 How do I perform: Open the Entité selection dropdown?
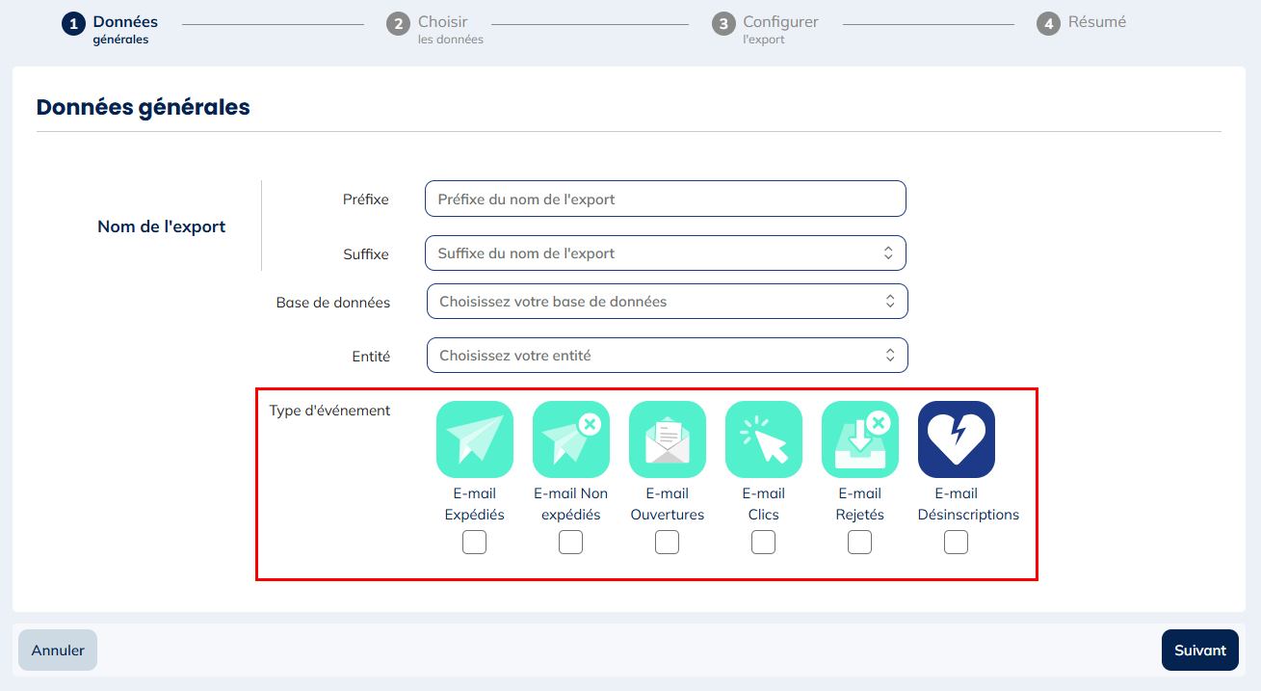pos(667,356)
